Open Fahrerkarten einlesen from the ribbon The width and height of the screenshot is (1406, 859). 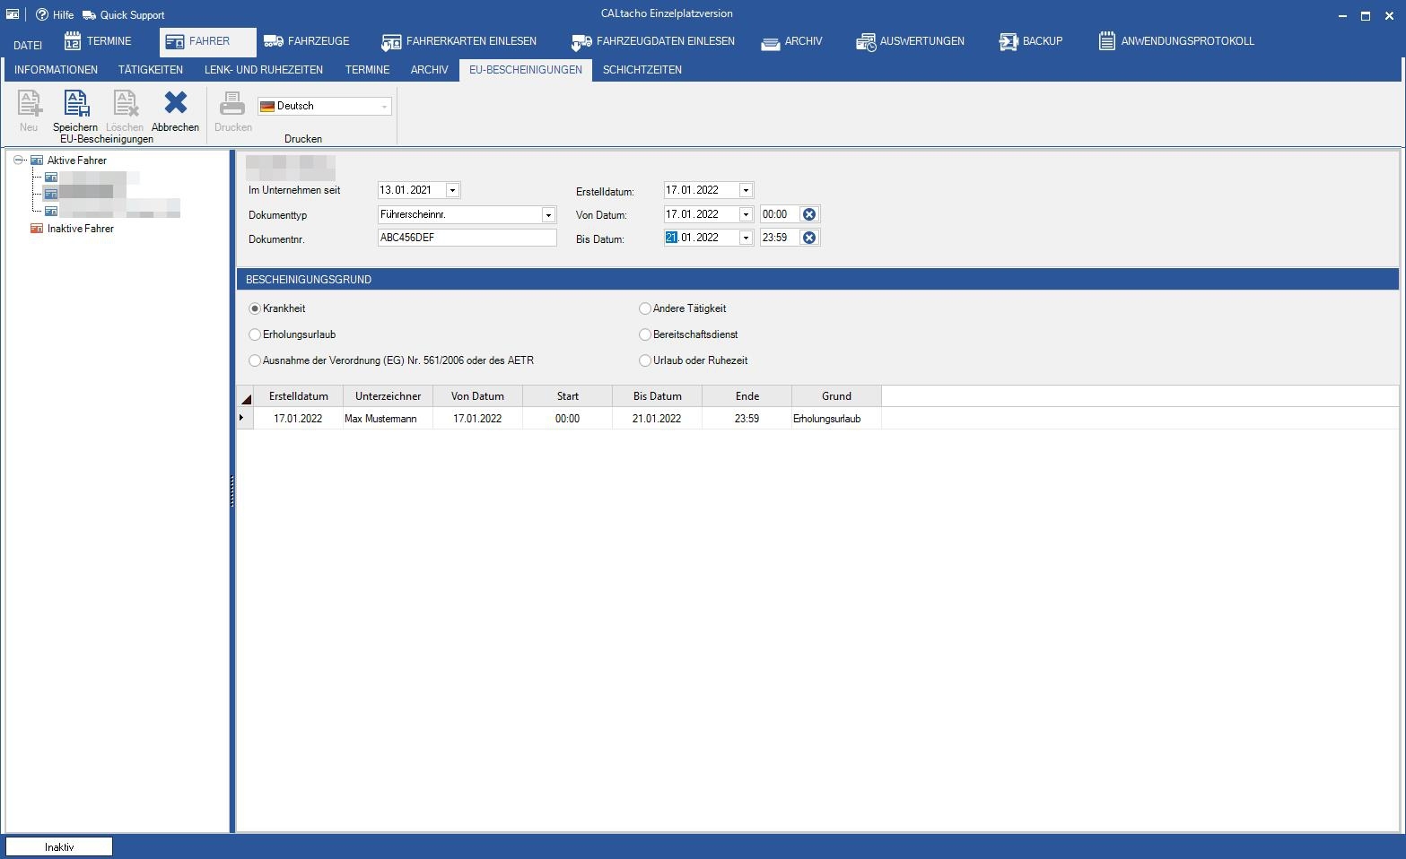458,41
